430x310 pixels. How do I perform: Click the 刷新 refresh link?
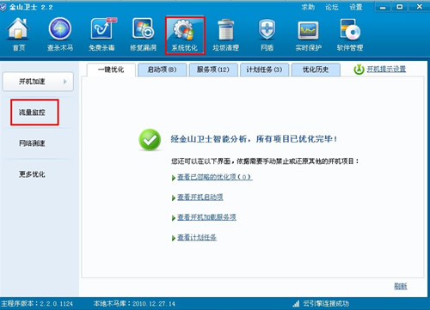click(401, 286)
